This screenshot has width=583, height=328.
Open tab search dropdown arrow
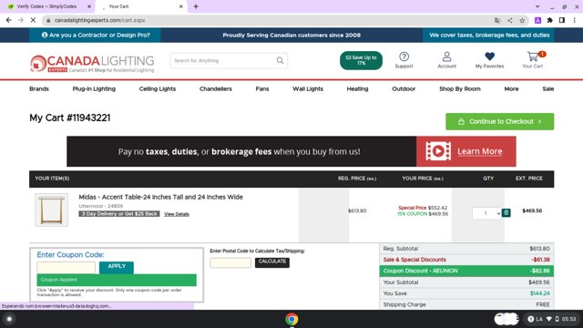tap(537, 6)
